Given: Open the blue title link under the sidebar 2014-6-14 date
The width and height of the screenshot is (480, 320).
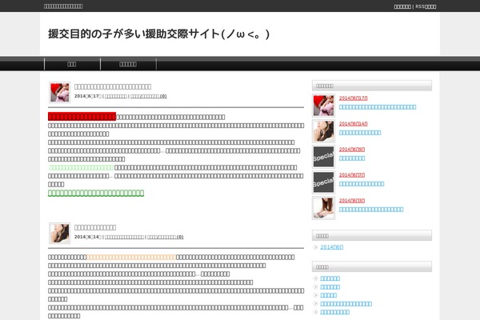Looking at the screenshot, I should [x=360, y=133].
